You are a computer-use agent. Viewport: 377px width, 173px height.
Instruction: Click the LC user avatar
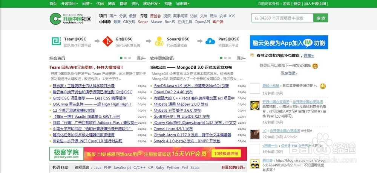pyautogui.click(x=255, y=134)
